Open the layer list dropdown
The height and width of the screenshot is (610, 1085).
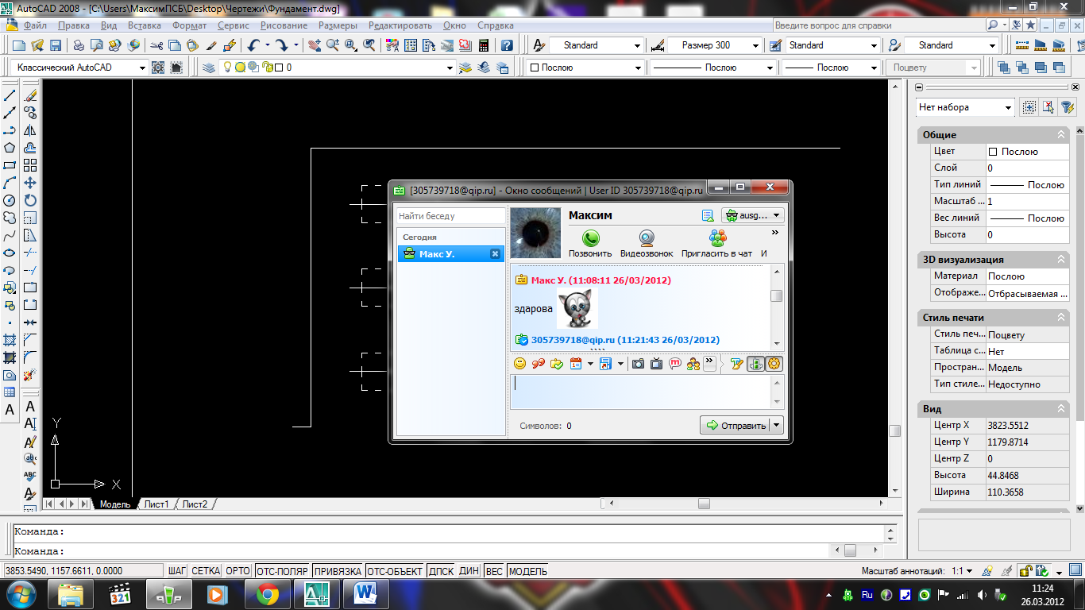click(451, 68)
